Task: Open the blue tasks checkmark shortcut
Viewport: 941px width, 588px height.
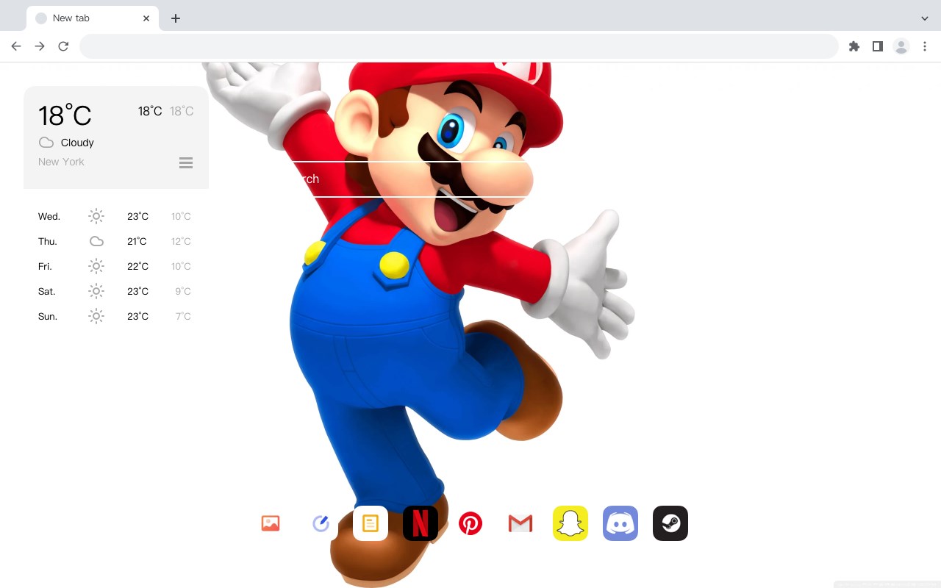Action: 321,523
